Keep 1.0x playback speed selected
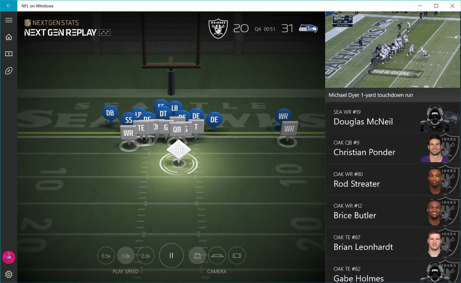The height and width of the screenshot is (283, 461). point(126,255)
